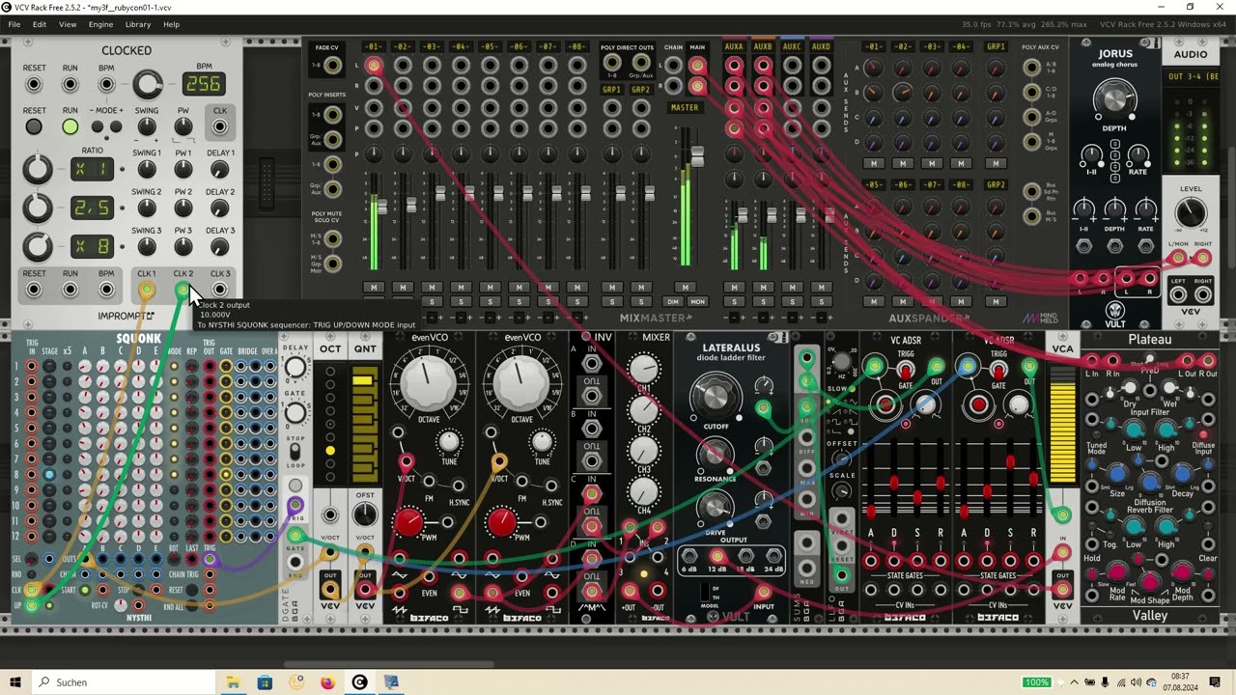Viewport: 1236px width, 695px height.
Task: Click the blue Size knob on Plateau
Action: point(1117,474)
